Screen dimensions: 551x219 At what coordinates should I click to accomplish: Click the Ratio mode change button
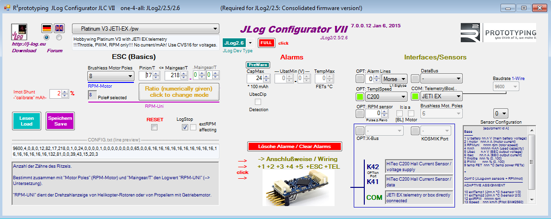click(179, 91)
